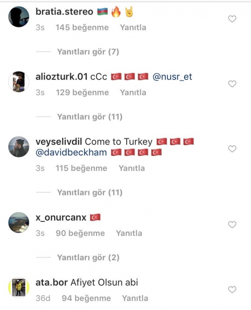The height and width of the screenshot is (310, 251).
Task: Open aliozturk.01's avatar
Action: tap(19, 82)
